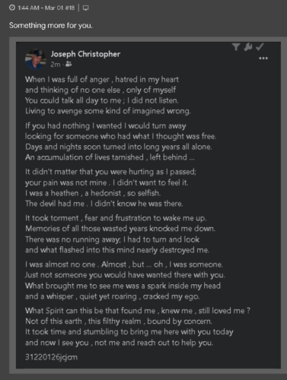Image resolution: width=287 pixels, height=380 pixels.
Task: Click the line 'The devil had me'
Action: (x=104, y=204)
